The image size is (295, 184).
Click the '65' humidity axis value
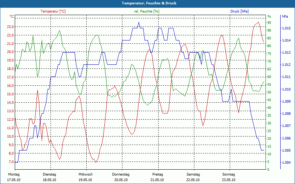269,69
